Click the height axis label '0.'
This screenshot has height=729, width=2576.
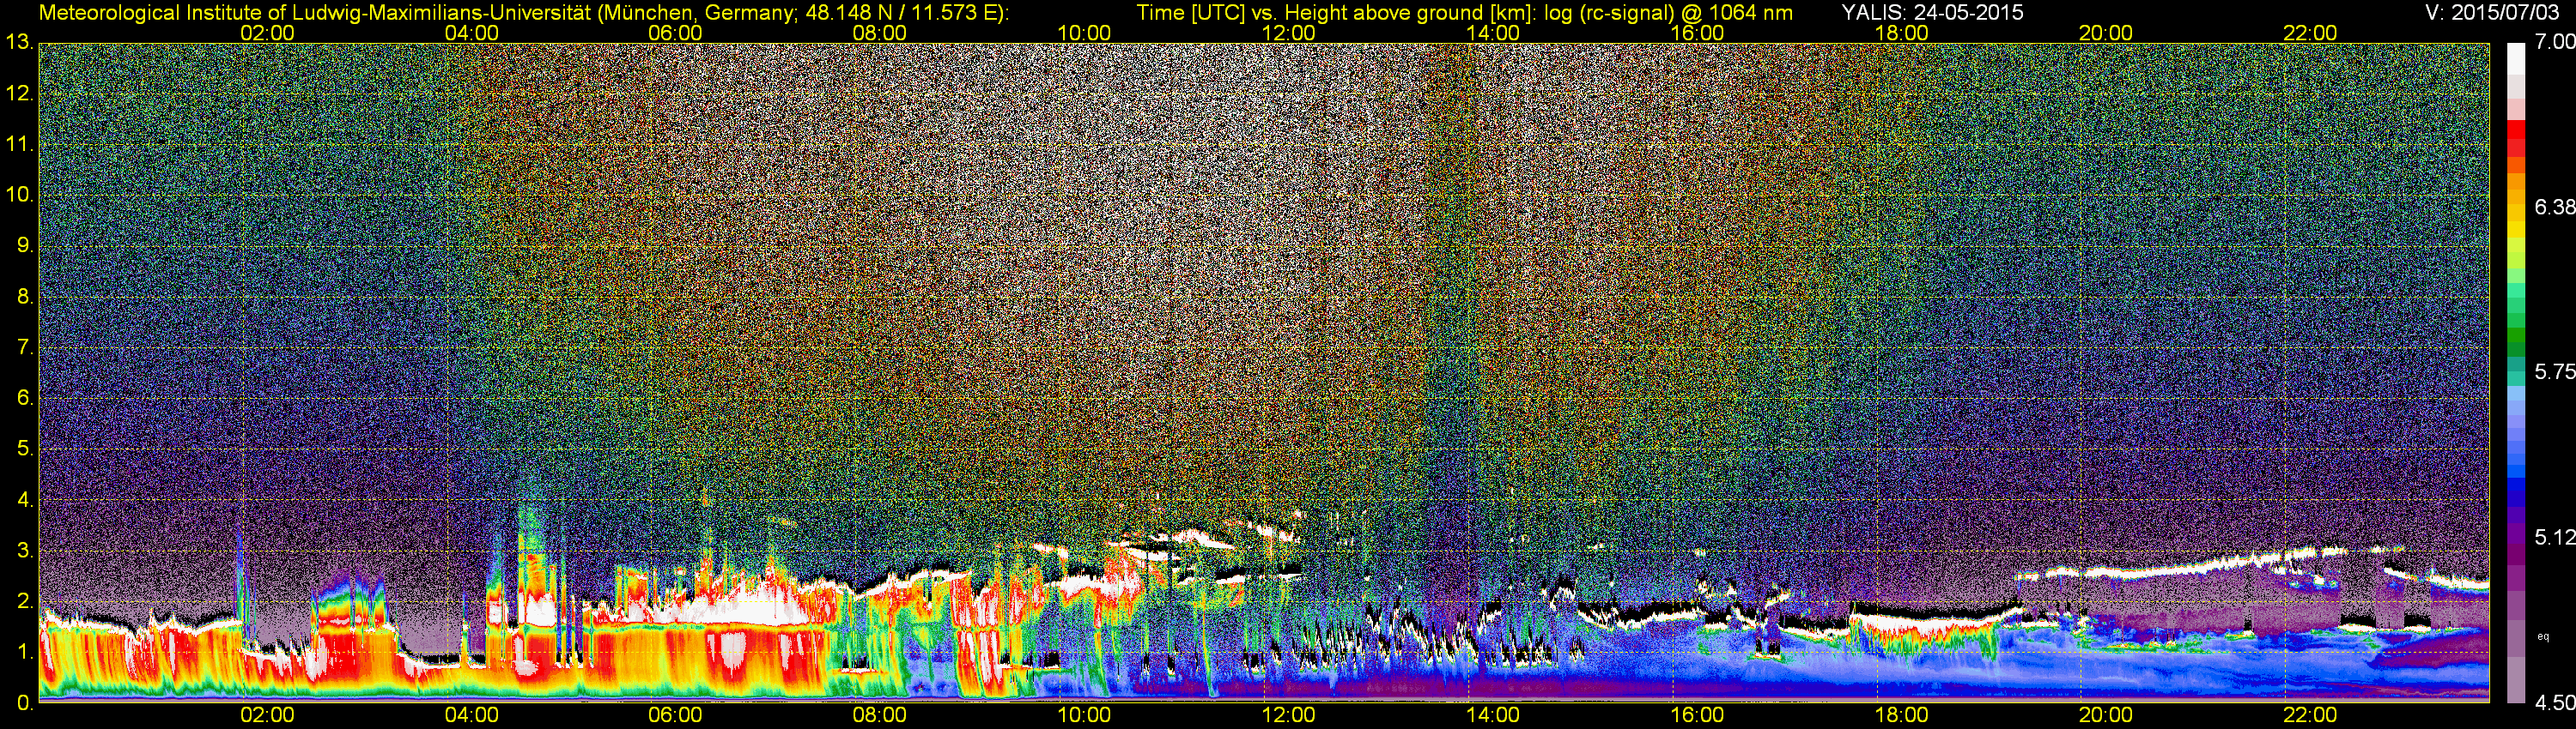(x=25, y=703)
